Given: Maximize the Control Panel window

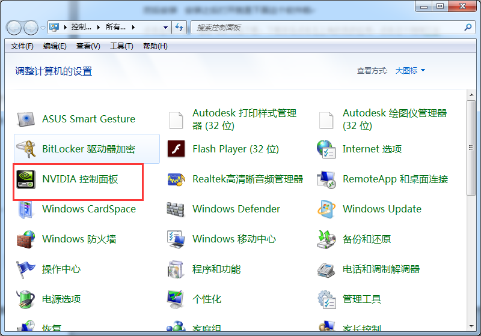Looking at the screenshot, I should (440, 6).
